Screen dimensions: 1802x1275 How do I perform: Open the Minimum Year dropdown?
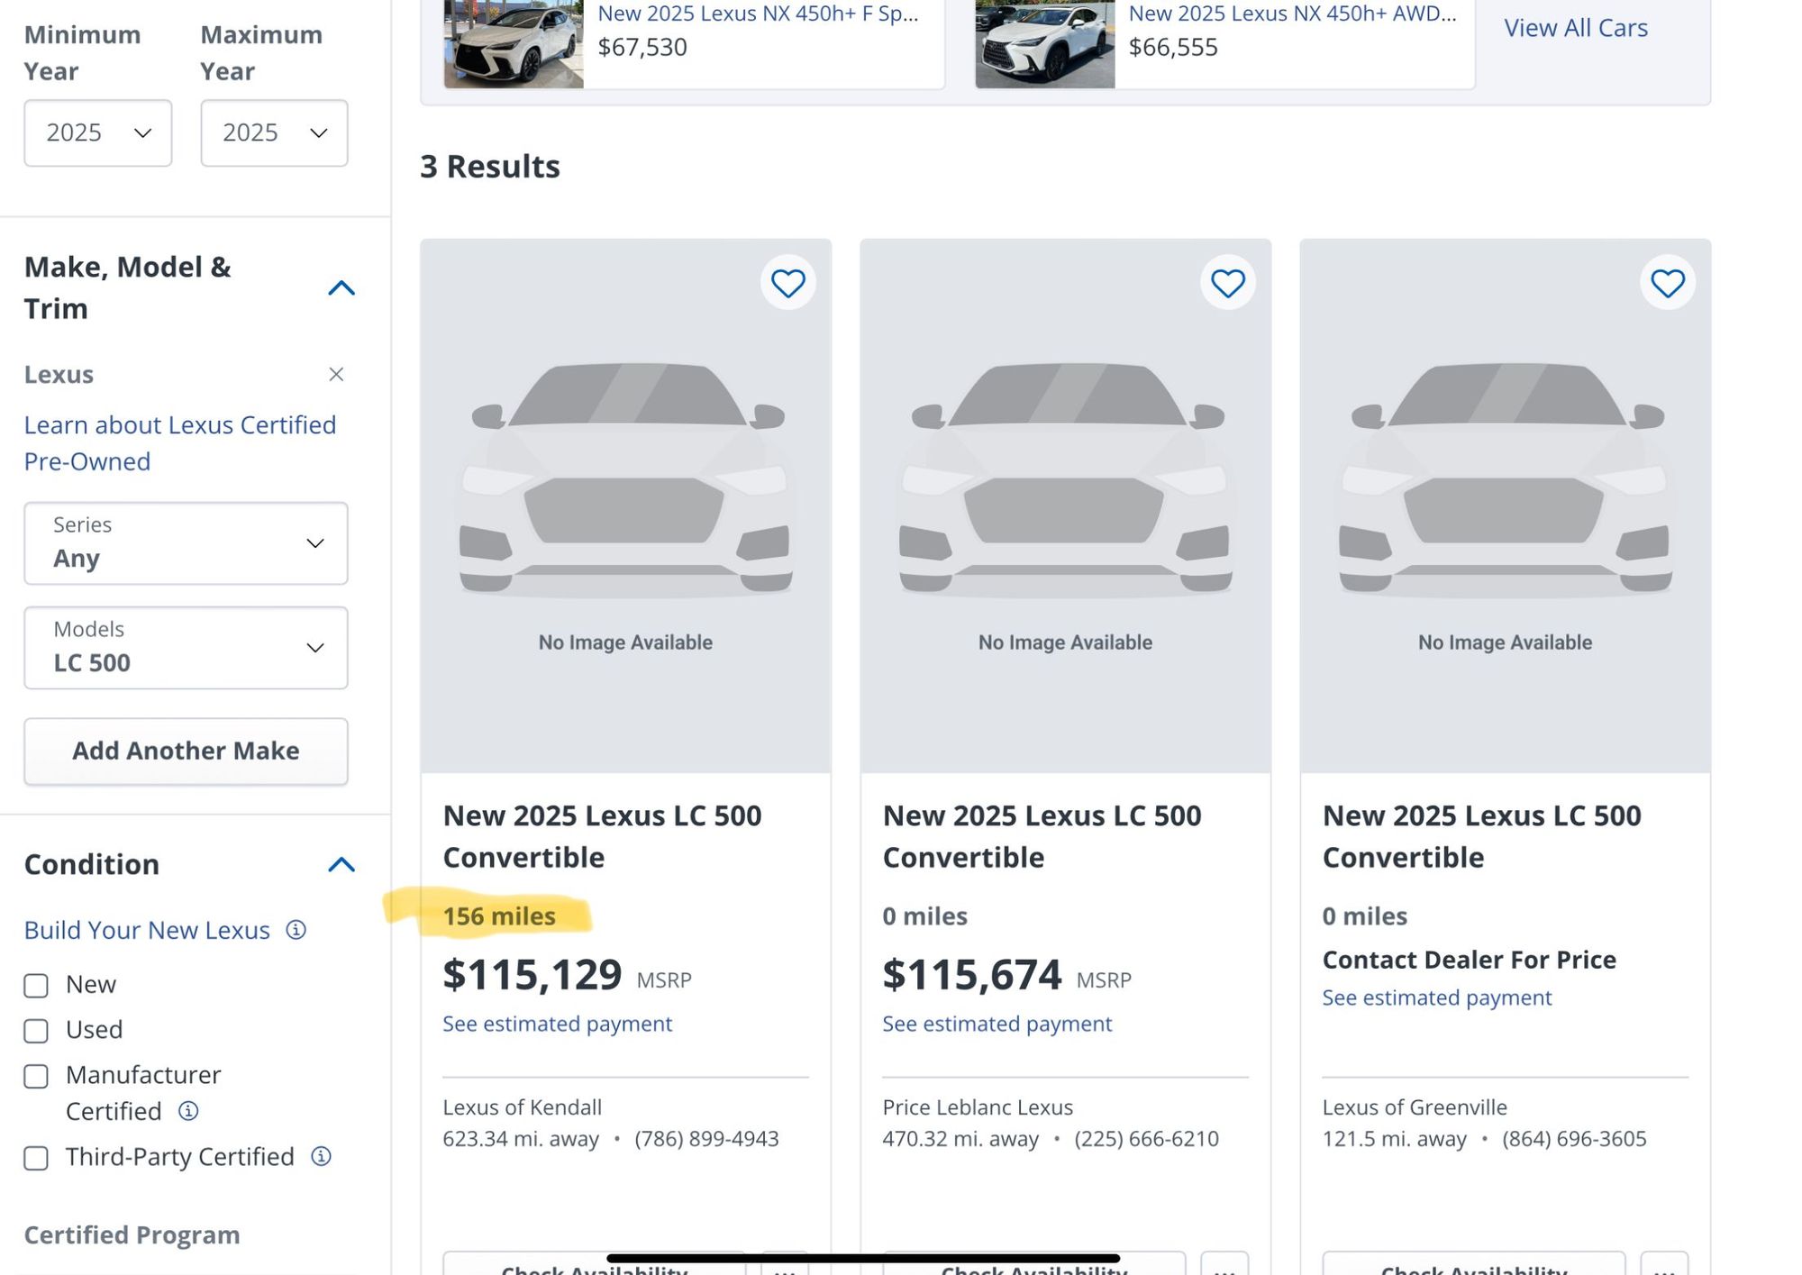pyautogui.click(x=97, y=133)
